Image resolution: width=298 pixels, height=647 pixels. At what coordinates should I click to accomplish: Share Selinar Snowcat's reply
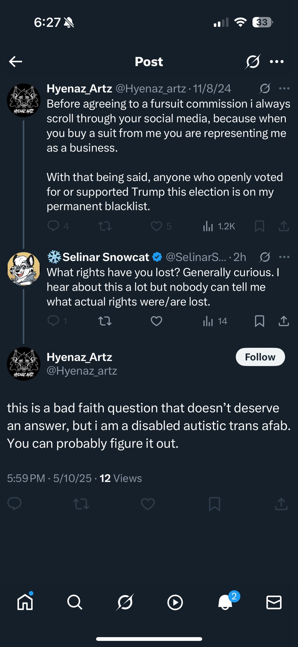[284, 321]
